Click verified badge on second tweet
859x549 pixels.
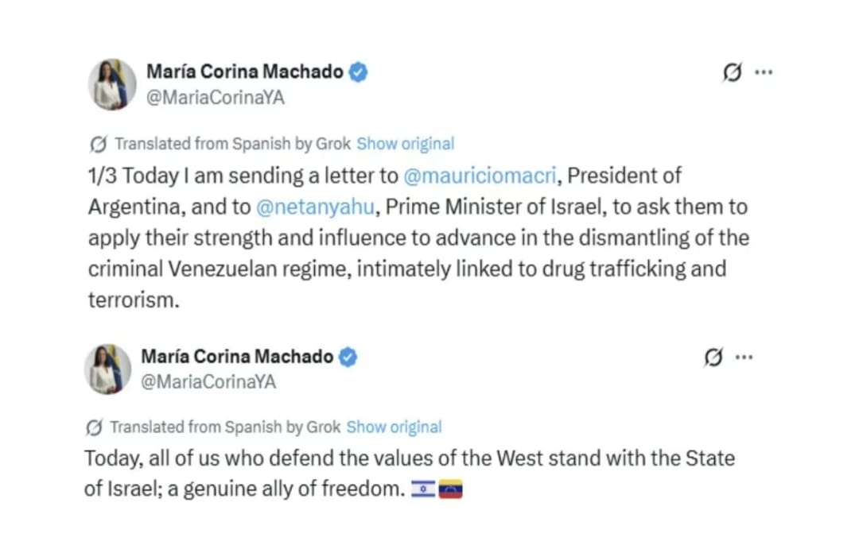pos(348,358)
